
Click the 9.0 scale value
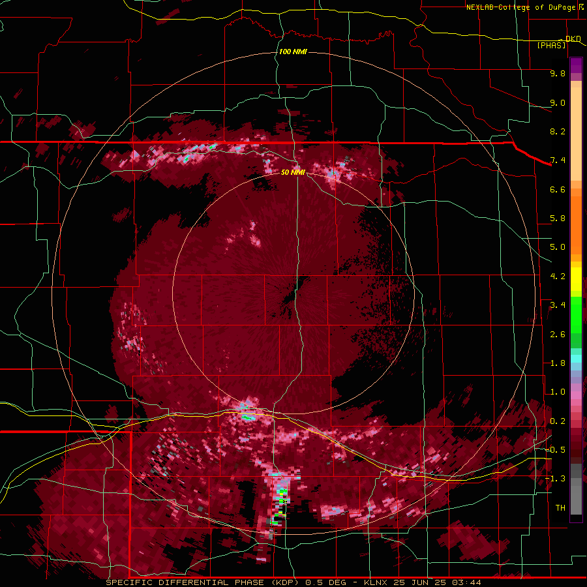point(558,102)
